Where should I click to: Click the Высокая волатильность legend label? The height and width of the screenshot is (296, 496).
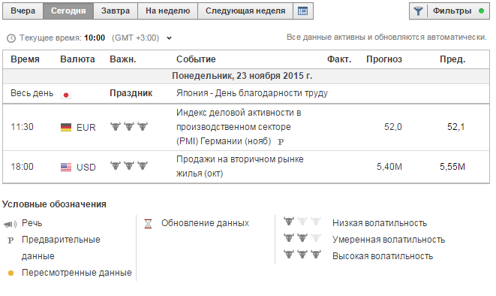coord(383,256)
